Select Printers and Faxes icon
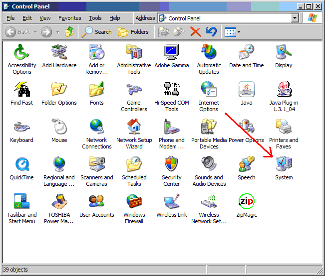 [284, 127]
